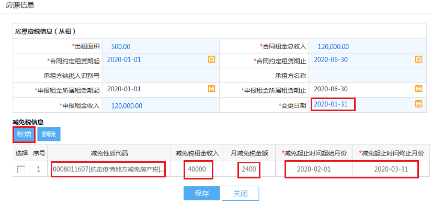Image resolution: width=432 pixels, height=204 pixels.
Task: Edit 申报租金收入 value 120,000.00
Action: pos(161,105)
